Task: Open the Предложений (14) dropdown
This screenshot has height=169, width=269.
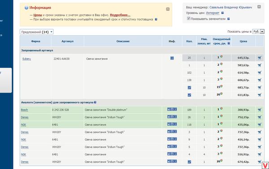Action: tap(37, 32)
